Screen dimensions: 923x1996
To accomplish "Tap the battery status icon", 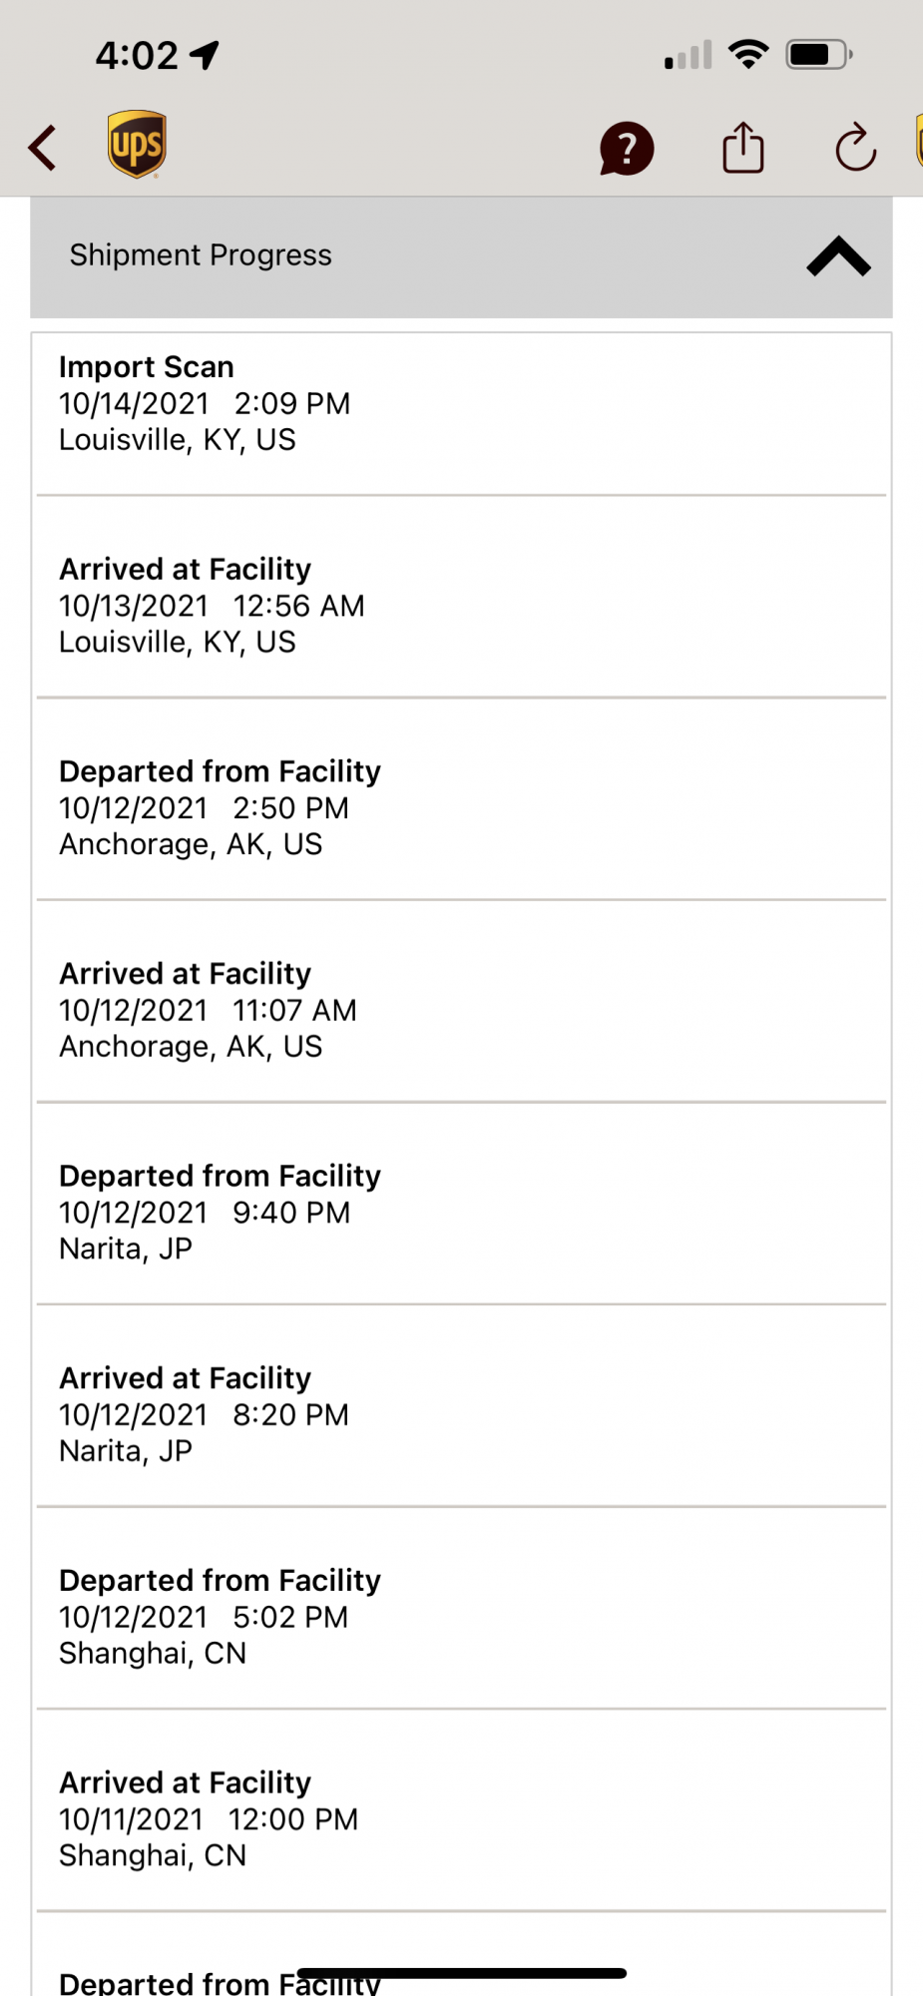I will click(818, 54).
